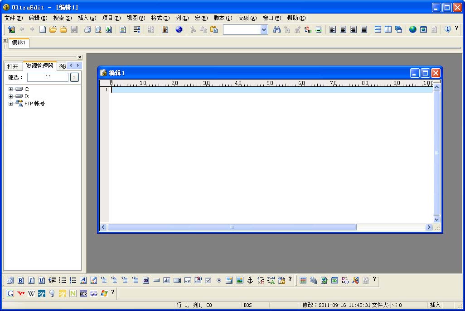Switch to the 打开 panel tab
The height and width of the screenshot is (311, 465).
click(x=12, y=66)
